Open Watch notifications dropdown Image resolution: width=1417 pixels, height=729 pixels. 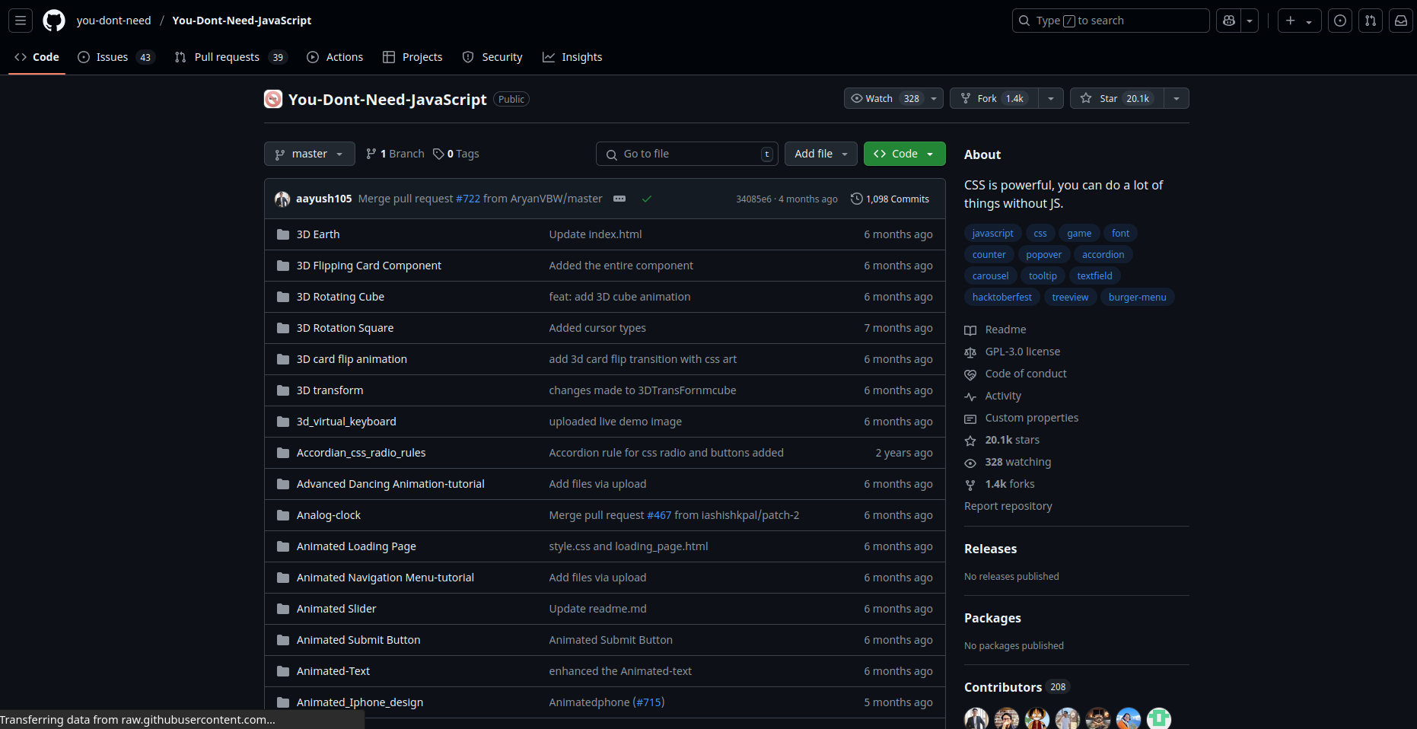pos(893,98)
